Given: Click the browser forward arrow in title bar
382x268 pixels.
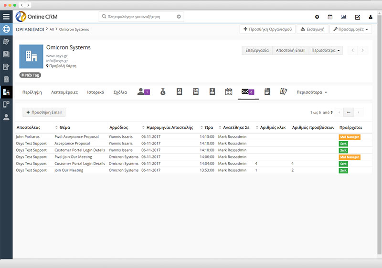Looking at the screenshot, I should (x=28, y=5).
